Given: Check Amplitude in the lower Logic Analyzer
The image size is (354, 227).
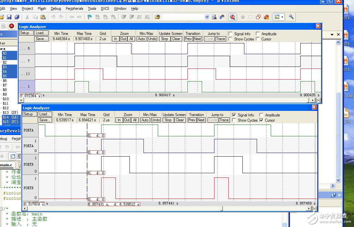Looking at the screenshot, I should [261, 115].
